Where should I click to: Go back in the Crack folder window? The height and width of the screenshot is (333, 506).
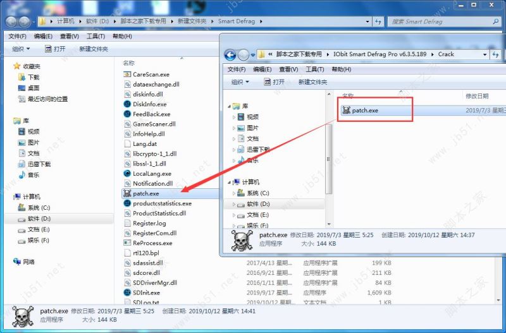pos(230,55)
